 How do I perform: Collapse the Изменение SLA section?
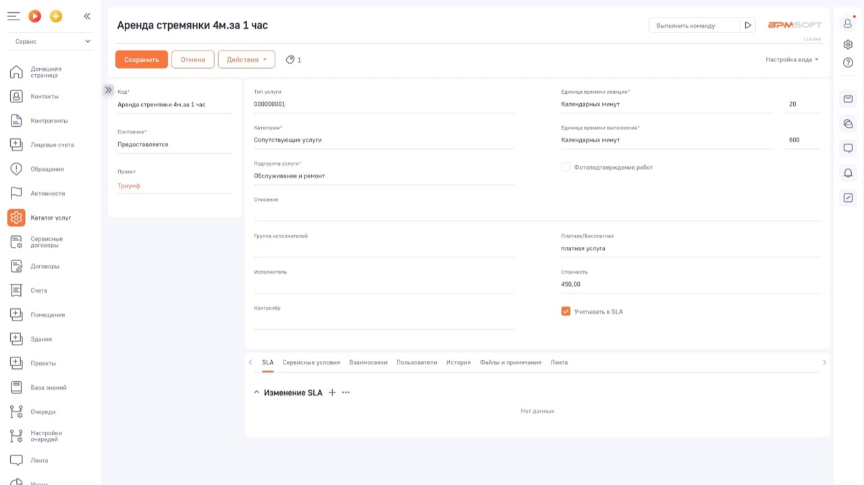click(x=256, y=393)
